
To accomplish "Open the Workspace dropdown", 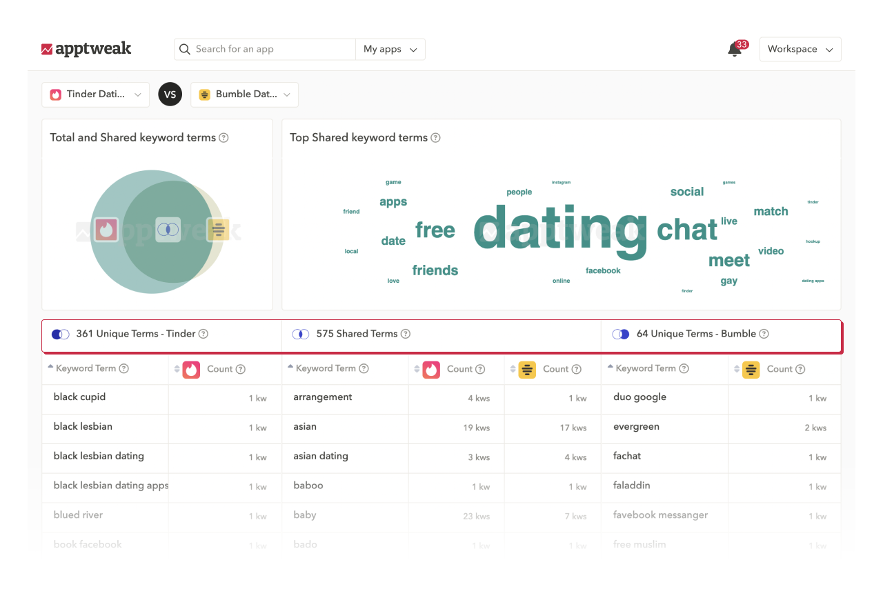I will point(800,50).
